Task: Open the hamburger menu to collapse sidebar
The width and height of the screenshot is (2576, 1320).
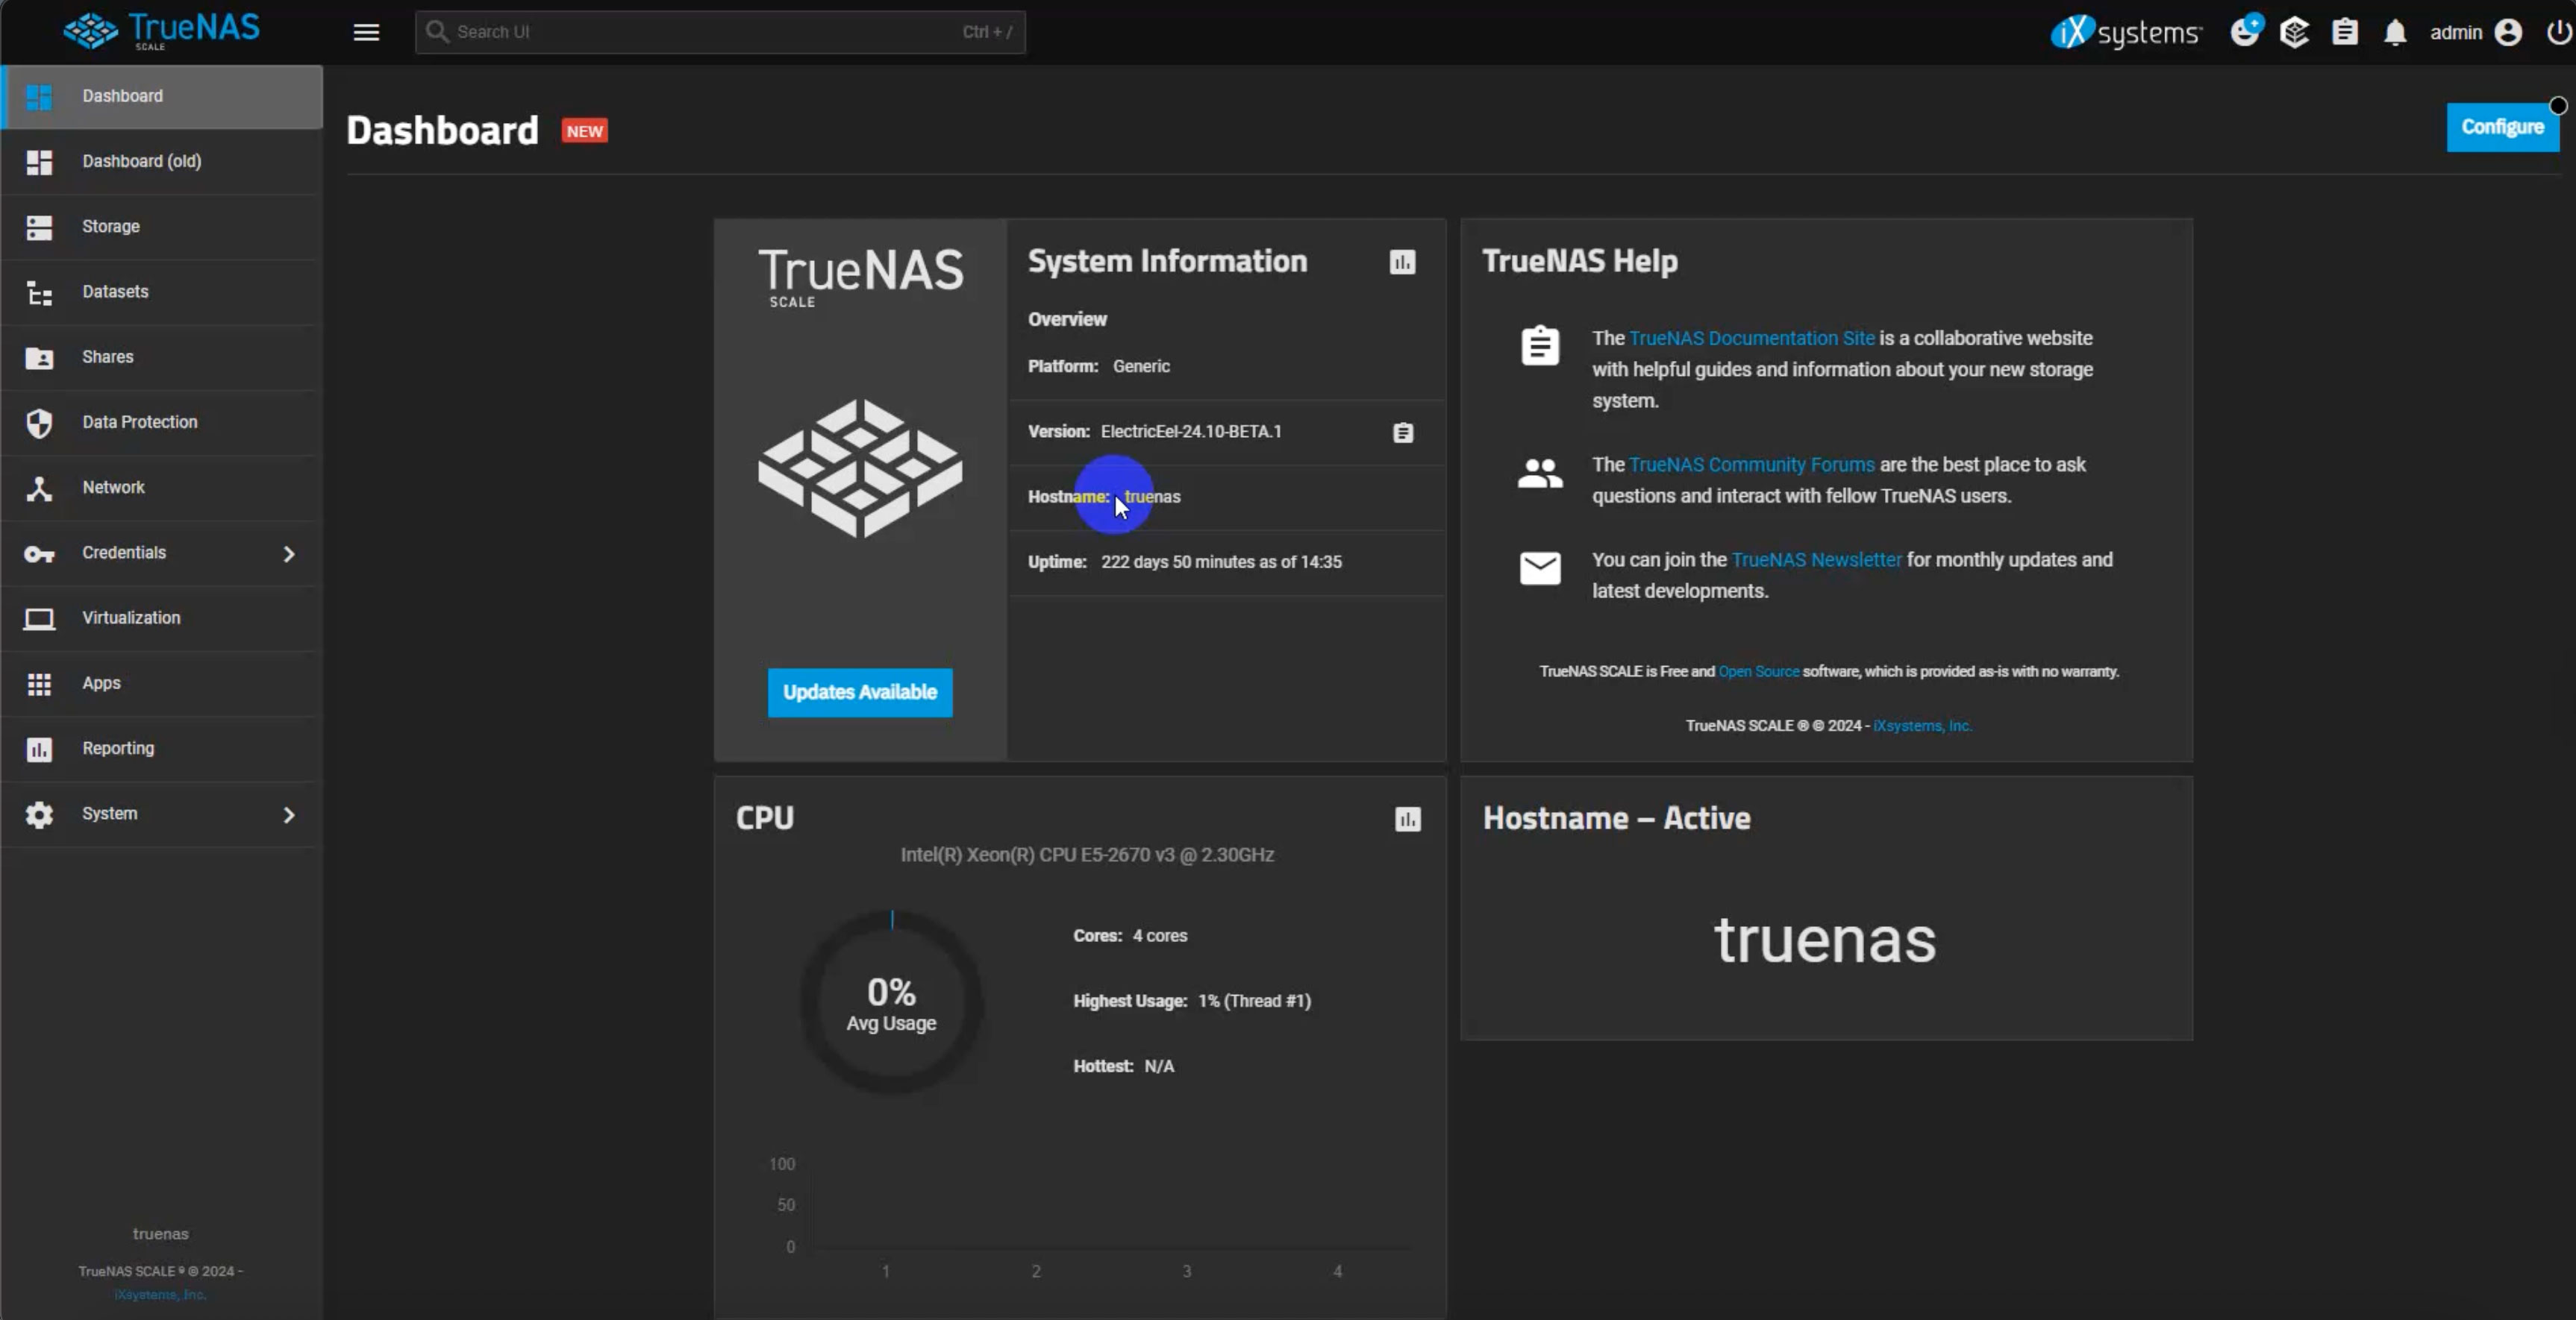Action: click(366, 32)
